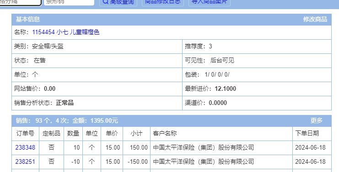Open order number 238251
The height and width of the screenshot is (172, 339).
click(x=25, y=162)
